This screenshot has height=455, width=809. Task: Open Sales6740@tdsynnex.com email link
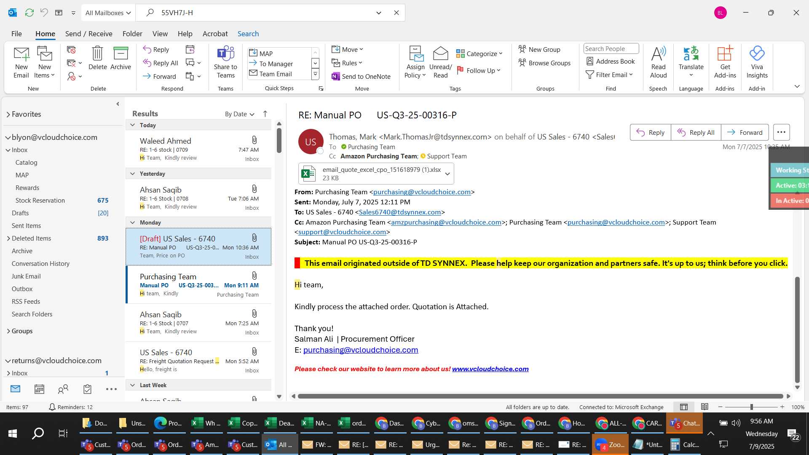[x=399, y=212]
